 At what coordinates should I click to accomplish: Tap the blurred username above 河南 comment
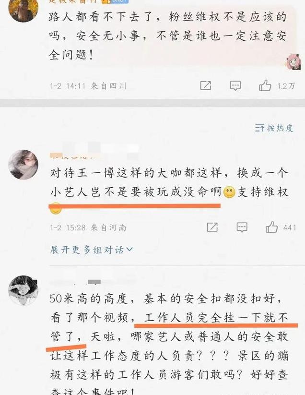click(94, 151)
